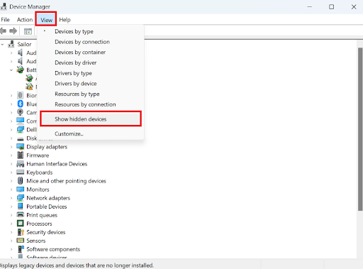Click the Security devices icon
Viewport: 363px width, 269px height.
[21, 232]
